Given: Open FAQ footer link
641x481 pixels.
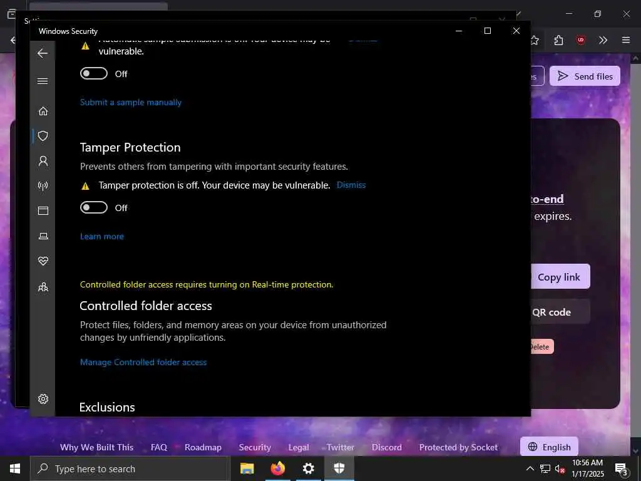Looking at the screenshot, I should (x=159, y=447).
